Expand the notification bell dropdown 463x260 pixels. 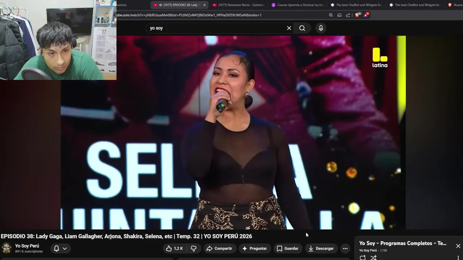pyautogui.click(x=65, y=248)
